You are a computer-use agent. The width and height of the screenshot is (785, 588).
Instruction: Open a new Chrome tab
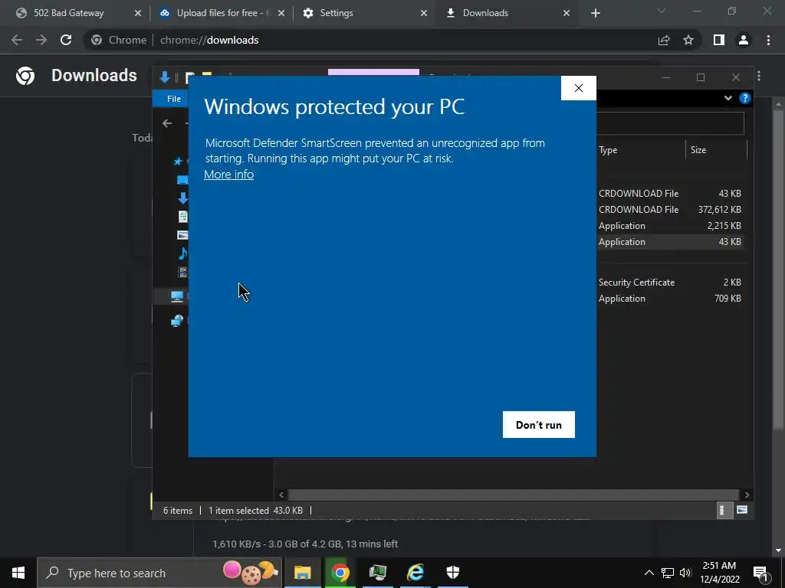point(595,13)
